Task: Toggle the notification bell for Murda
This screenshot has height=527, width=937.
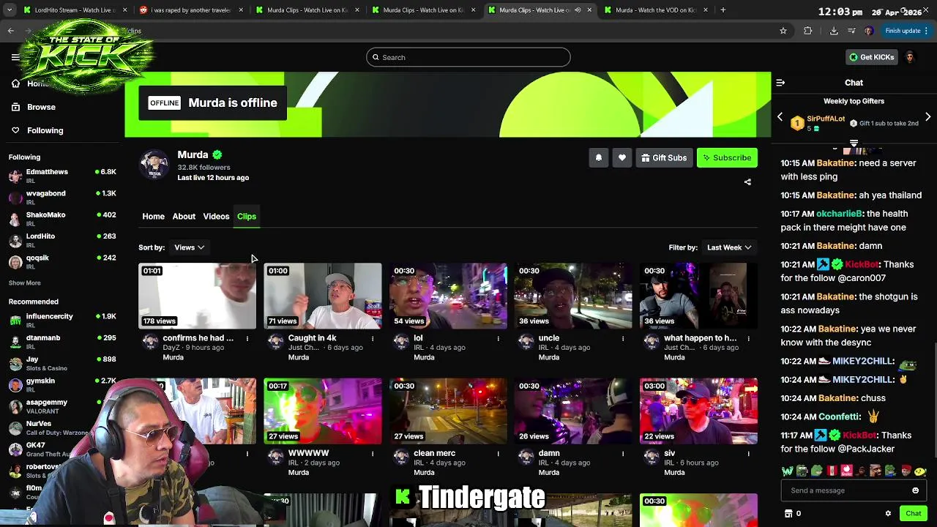Action: click(598, 157)
